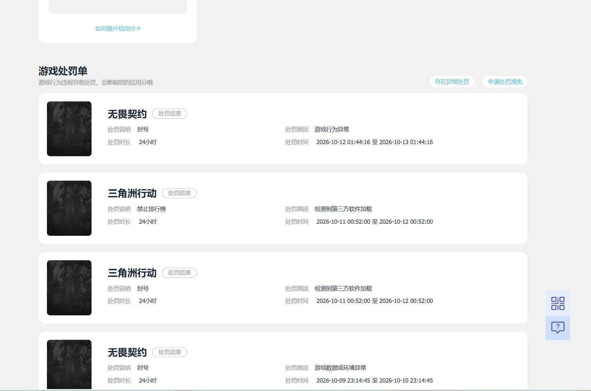Open 如何提升信用分 link
The width and height of the screenshot is (591, 391).
118,29
